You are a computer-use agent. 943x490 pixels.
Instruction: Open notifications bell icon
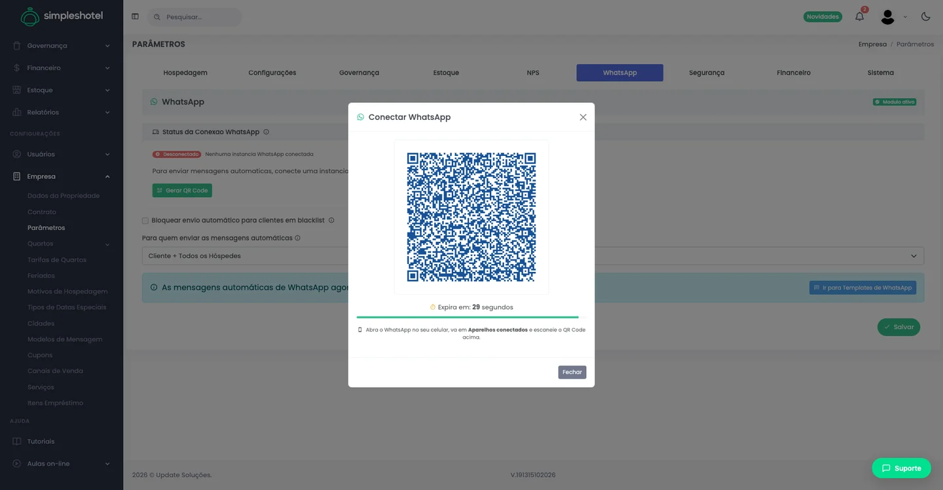point(860,16)
